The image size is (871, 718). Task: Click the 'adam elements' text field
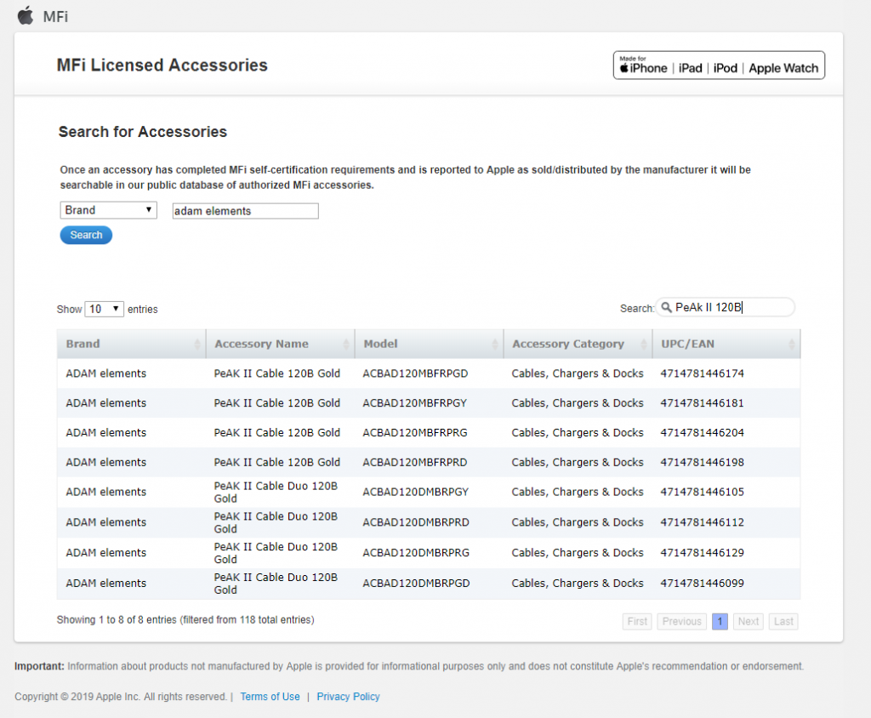point(245,211)
